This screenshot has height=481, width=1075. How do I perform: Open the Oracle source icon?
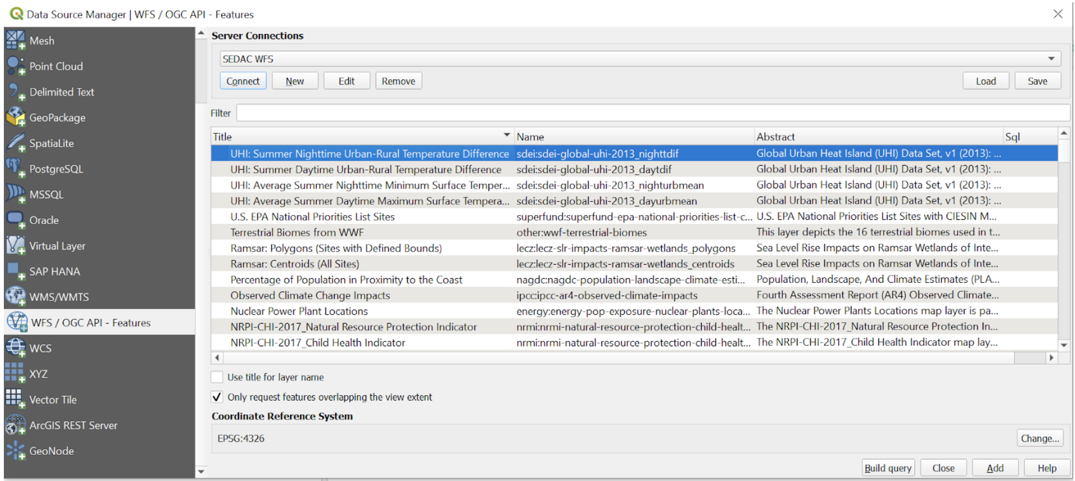15,220
